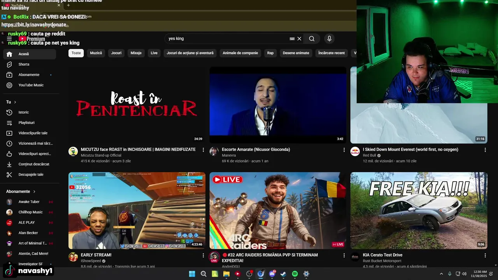498x280 pixels.
Task: Select the 'Toate' filter chip
Action: pos(76,53)
